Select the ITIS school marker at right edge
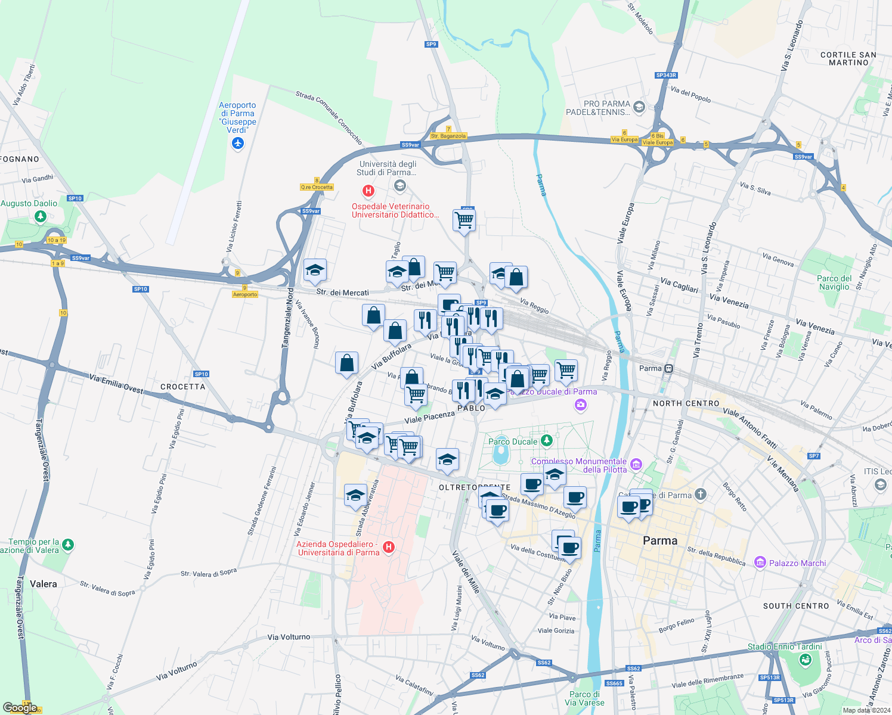The height and width of the screenshot is (715, 892). pos(881,485)
